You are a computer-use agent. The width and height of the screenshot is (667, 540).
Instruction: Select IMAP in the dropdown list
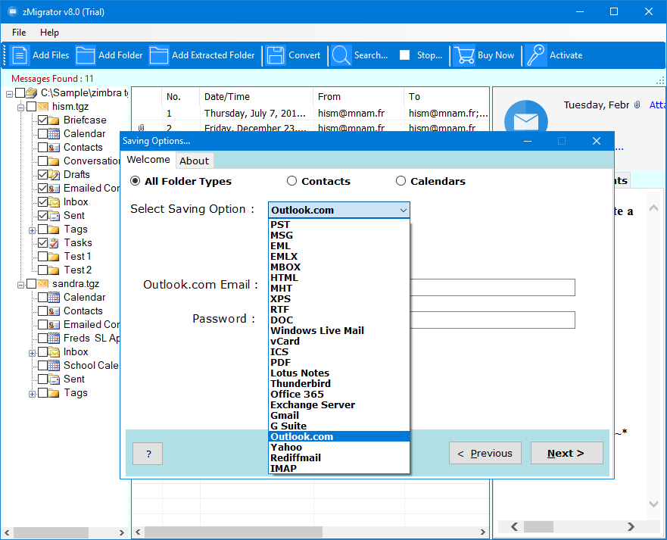point(339,468)
